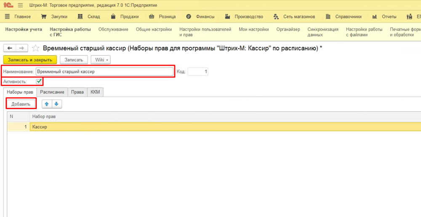Switch to the Расписание tab

[52, 92]
